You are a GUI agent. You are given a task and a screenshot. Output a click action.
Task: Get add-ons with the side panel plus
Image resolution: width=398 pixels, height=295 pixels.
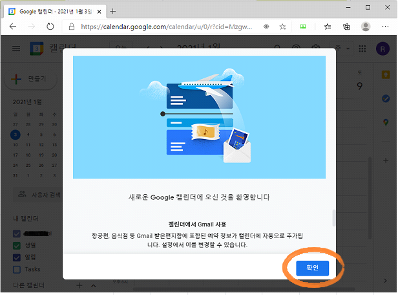click(x=386, y=160)
